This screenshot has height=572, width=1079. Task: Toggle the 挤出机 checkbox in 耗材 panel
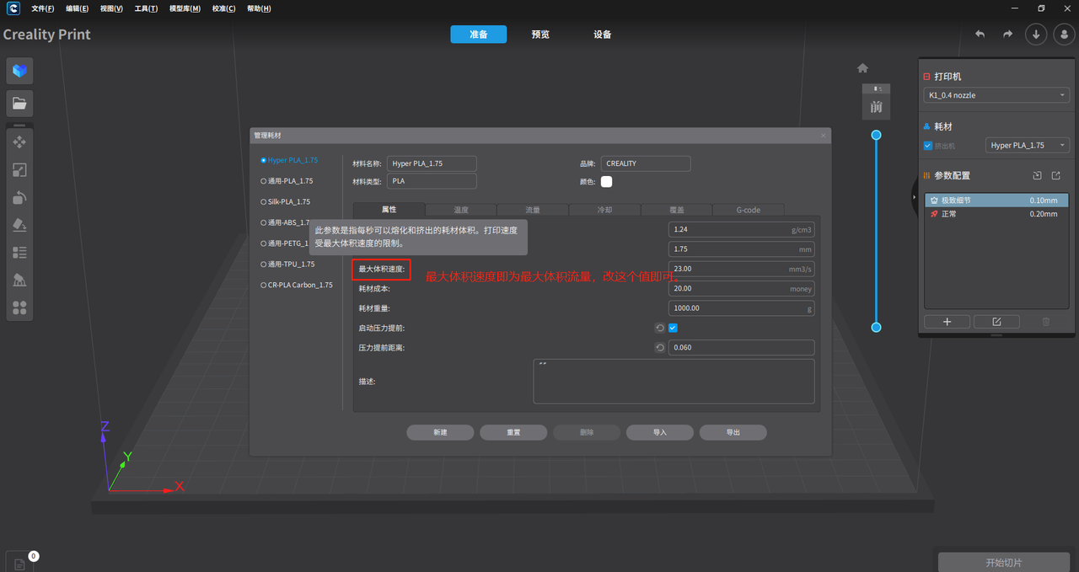click(x=929, y=146)
